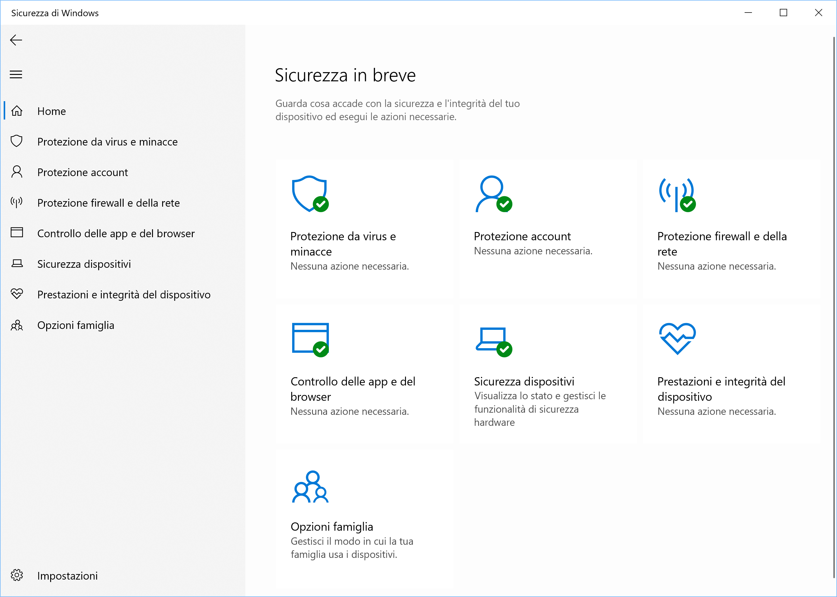
Task: Click the Home house icon in sidebar
Action: pyautogui.click(x=17, y=111)
